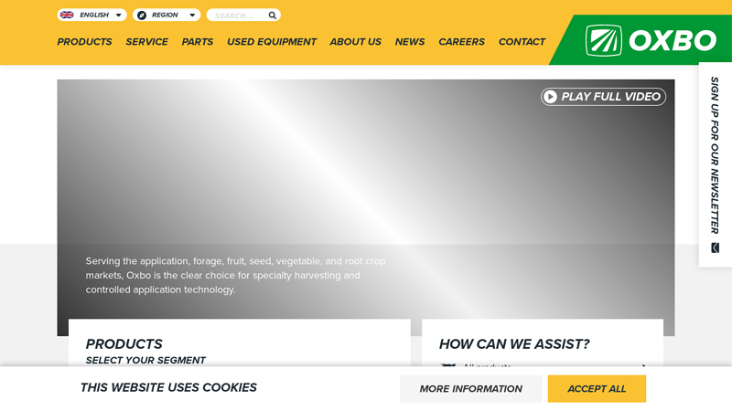Visit the News section
The height and width of the screenshot is (411, 732).
[410, 42]
